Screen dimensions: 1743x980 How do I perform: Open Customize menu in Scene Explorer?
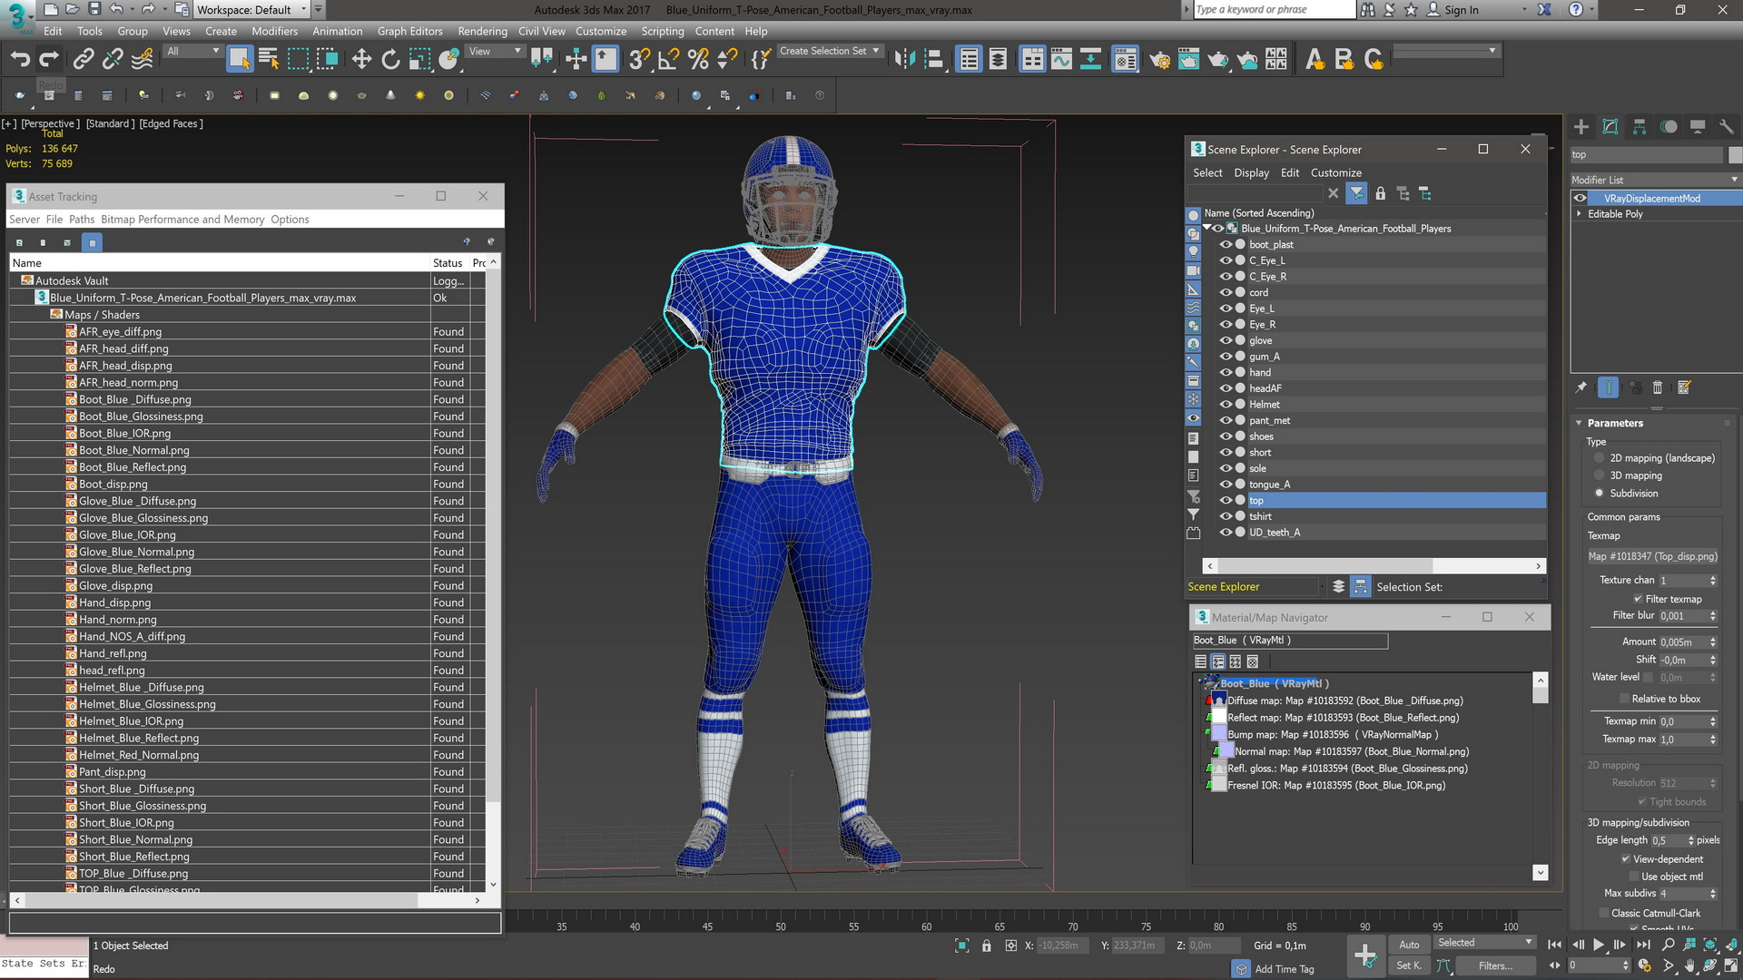pyautogui.click(x=1335, y=172)
